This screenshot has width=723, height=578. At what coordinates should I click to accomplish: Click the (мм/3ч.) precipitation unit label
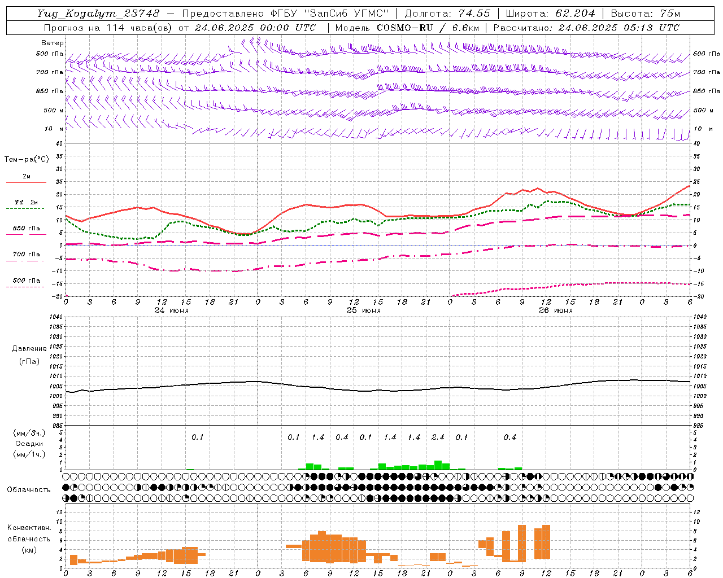click(x=29, y=433)
